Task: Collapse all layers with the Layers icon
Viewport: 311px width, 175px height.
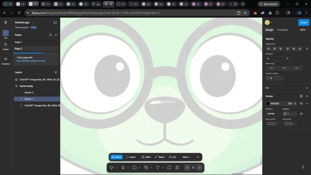Action: coord(56,72)
